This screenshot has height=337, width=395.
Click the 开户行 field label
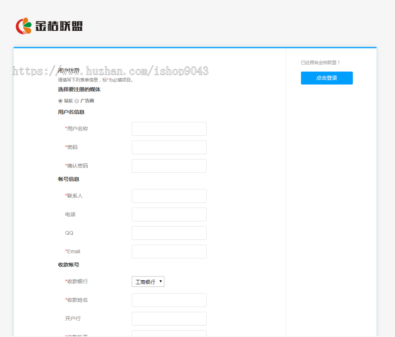[73, 319]
